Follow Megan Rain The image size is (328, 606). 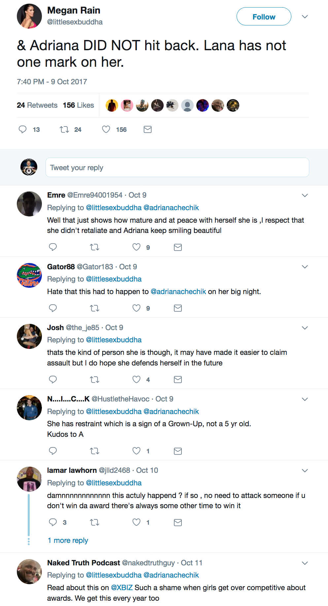point(264,17)
